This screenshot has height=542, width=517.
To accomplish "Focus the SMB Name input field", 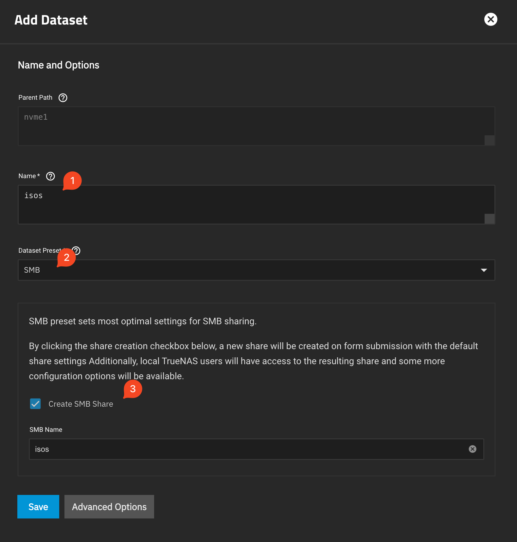I will point(256,449).
